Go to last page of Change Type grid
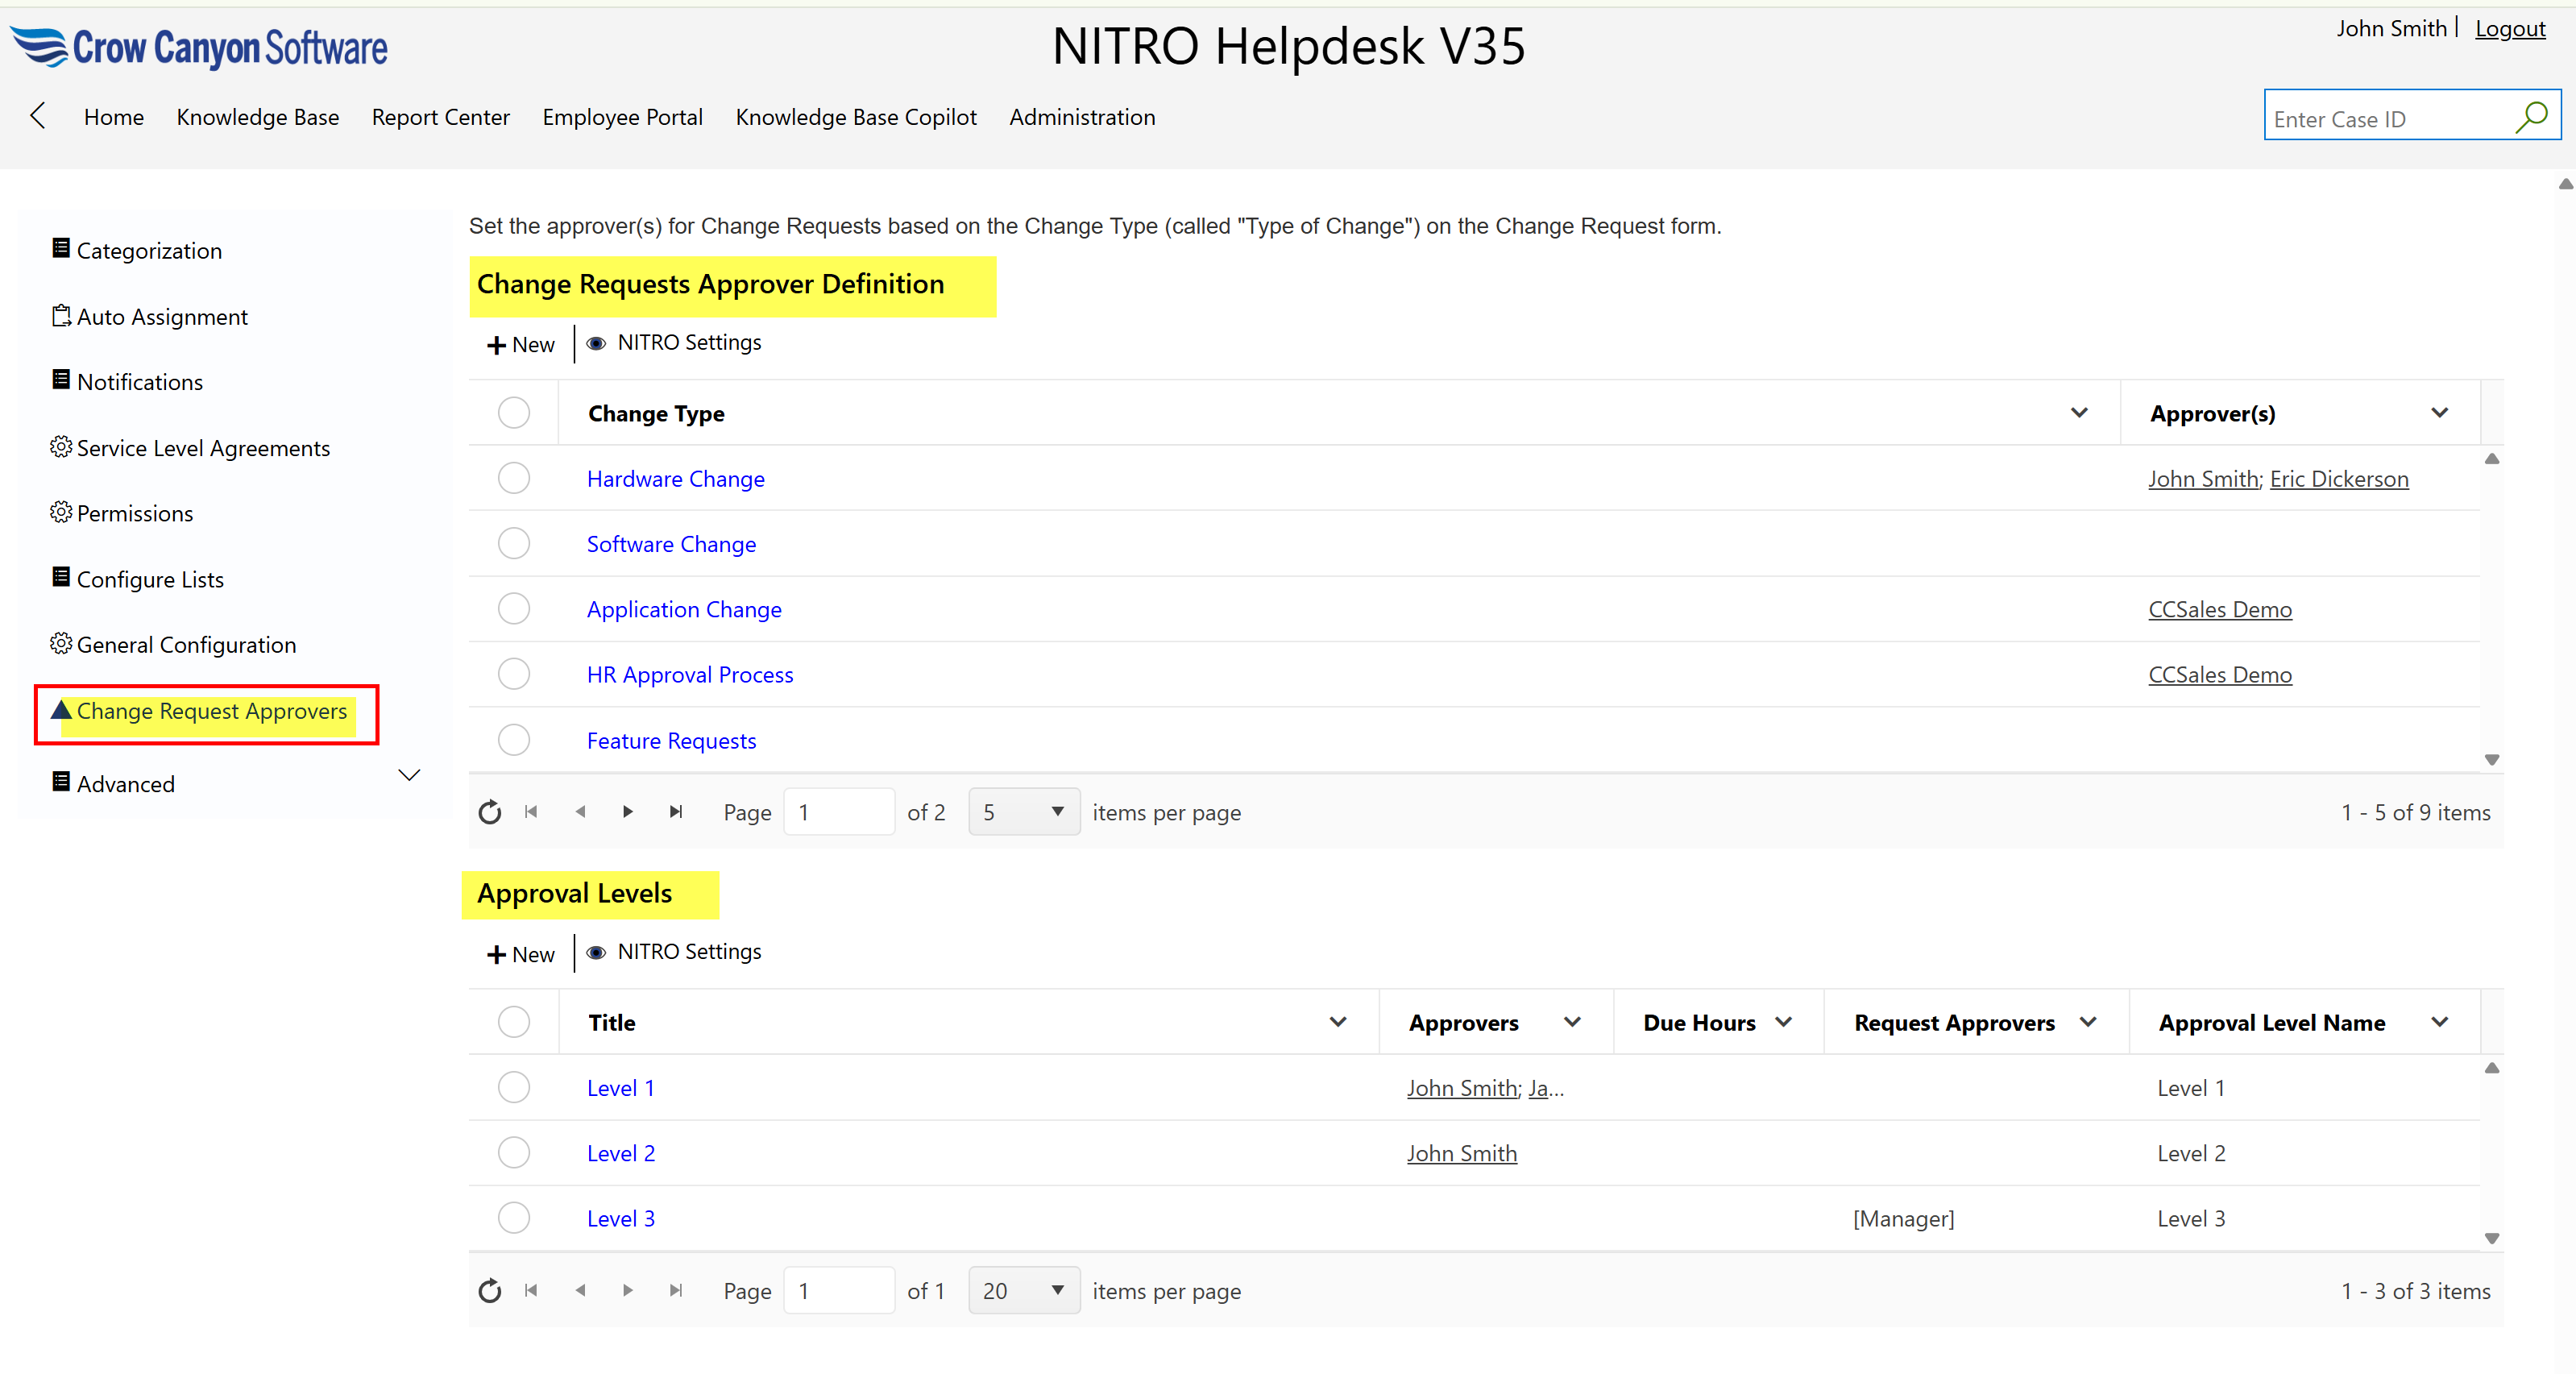This screenshot has height=1374, width=2576. coord(676,812)
